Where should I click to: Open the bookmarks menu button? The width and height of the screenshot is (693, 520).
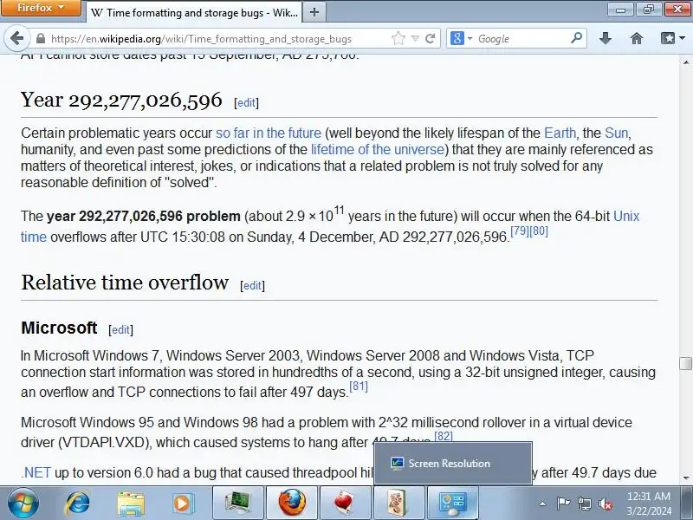(673, 38)
